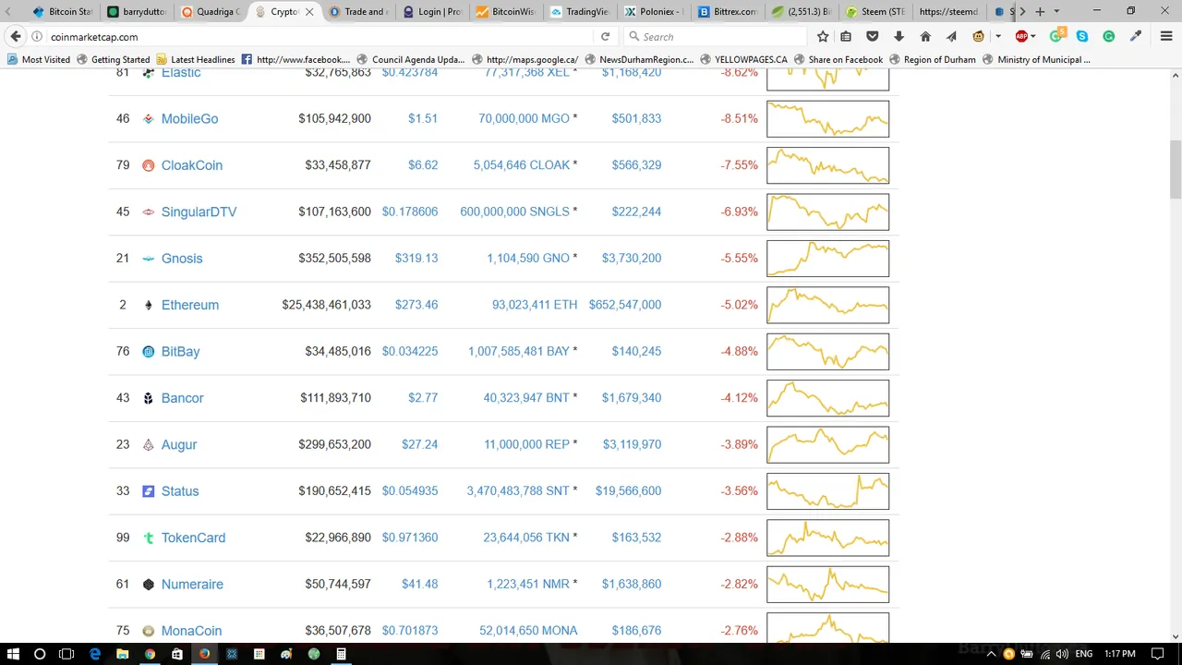Open the Augur coin link
The image size is (1182, 665).
pos(179,444)
